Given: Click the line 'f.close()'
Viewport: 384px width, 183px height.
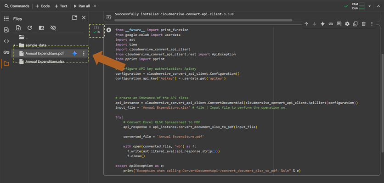Looking at the screenshot, I should (x=136, y=156).
